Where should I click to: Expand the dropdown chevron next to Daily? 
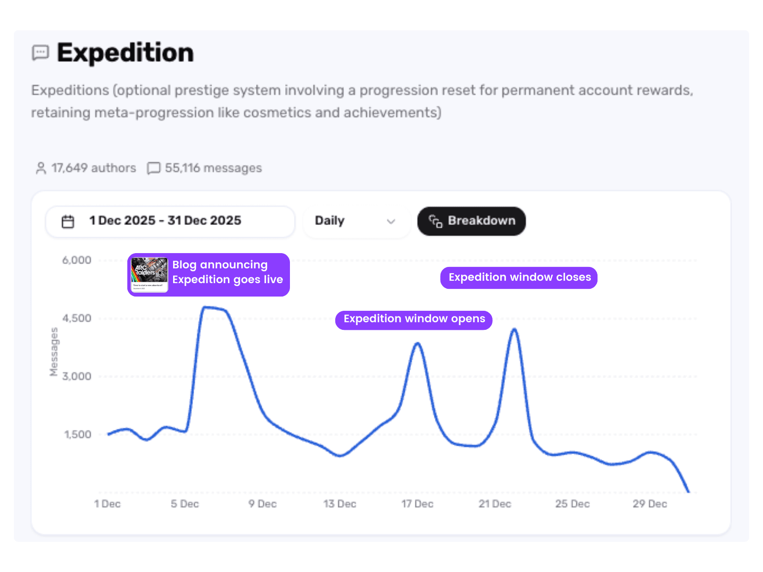pos(391,222)
